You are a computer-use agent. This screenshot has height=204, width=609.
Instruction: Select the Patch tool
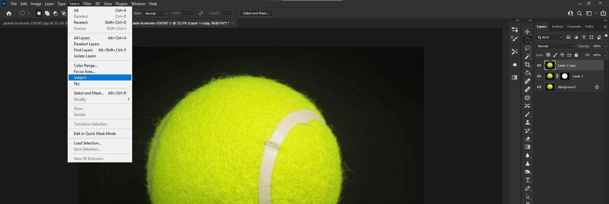(527, 98)
